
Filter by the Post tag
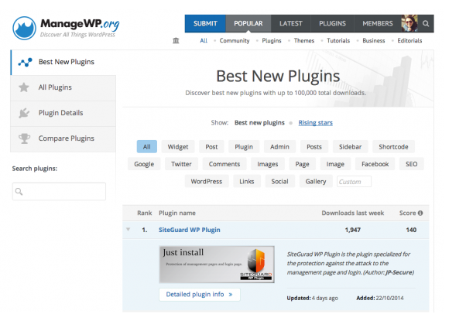click(x=211, y=147)
